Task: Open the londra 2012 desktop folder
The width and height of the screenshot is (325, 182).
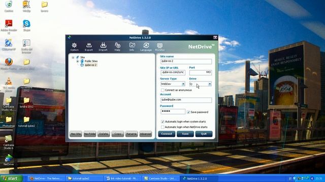Action: click(26, 103)
